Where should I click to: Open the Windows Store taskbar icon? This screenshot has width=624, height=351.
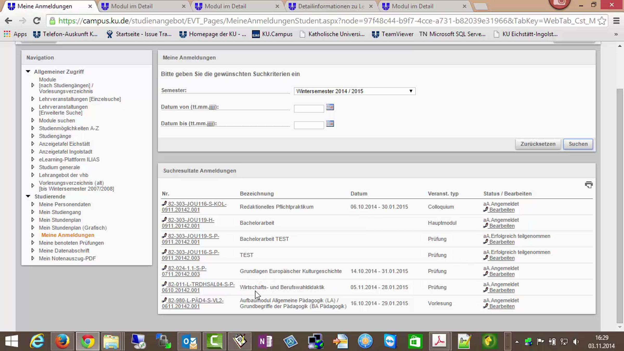(415, 341)
